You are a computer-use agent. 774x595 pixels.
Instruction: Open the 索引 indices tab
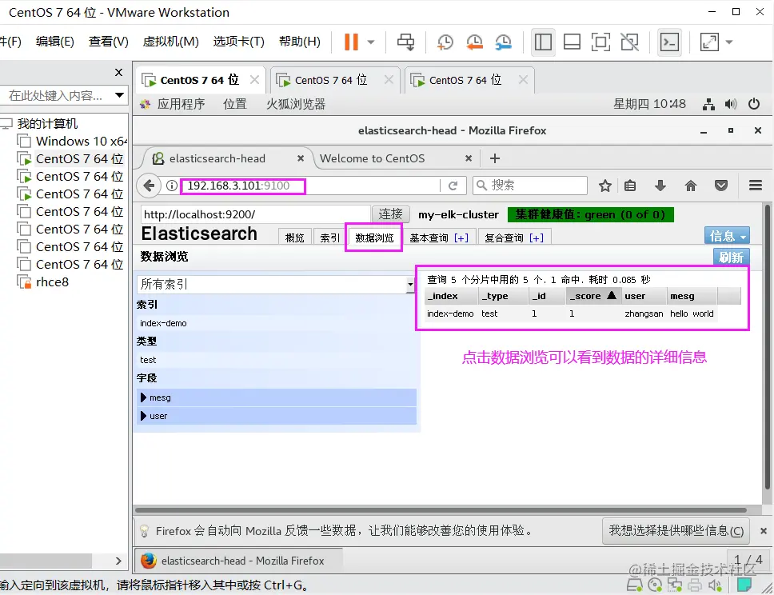click(x=329, y=238)
